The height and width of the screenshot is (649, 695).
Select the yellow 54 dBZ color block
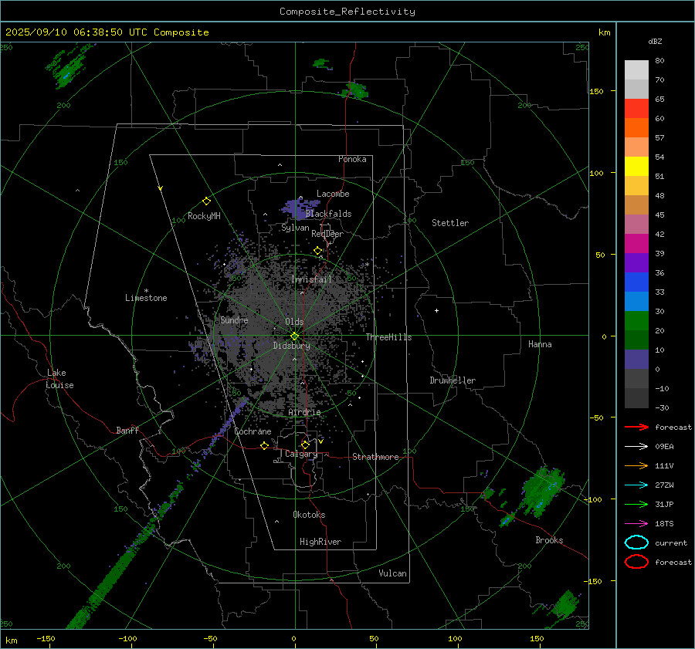[x=636, y=166]
